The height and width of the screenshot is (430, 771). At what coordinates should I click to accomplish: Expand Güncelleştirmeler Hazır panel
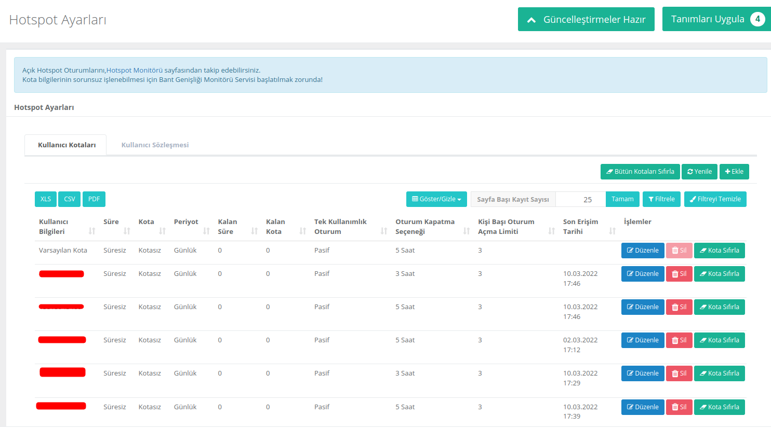tap(586, 19)
